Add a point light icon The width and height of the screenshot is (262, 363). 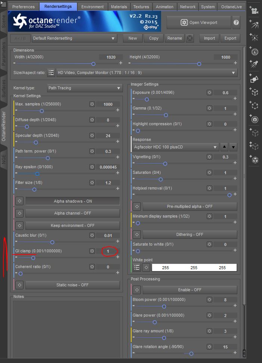tap(254, 37)
